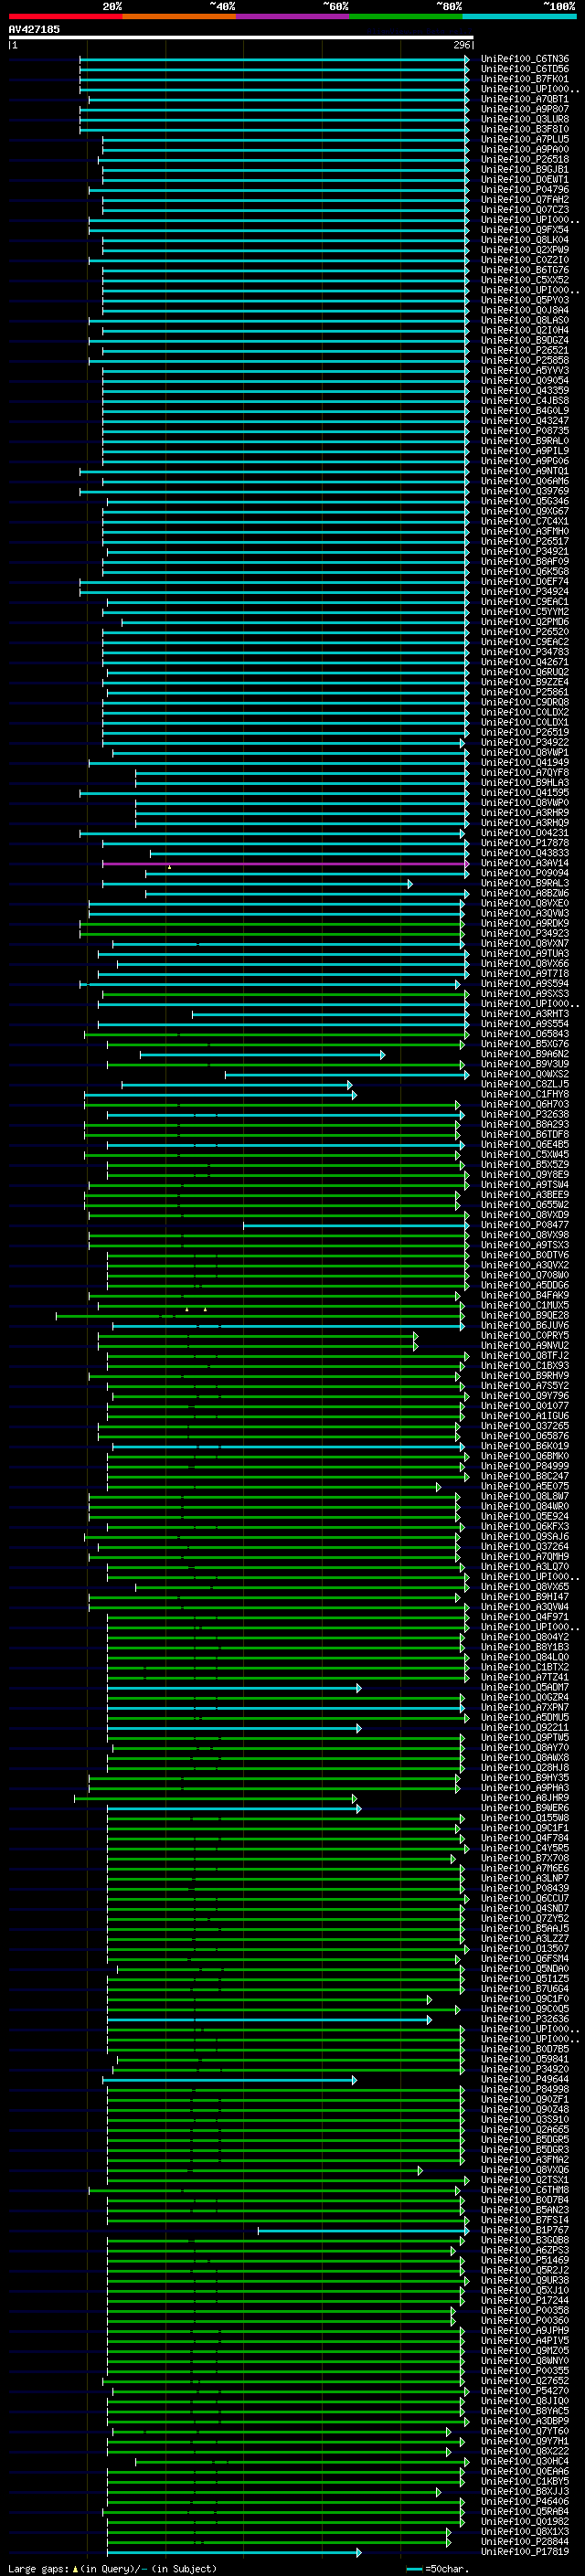585x2576 pixels.
Task: Select label UniRef100_C7C4X1
Action: coord(525,521)
